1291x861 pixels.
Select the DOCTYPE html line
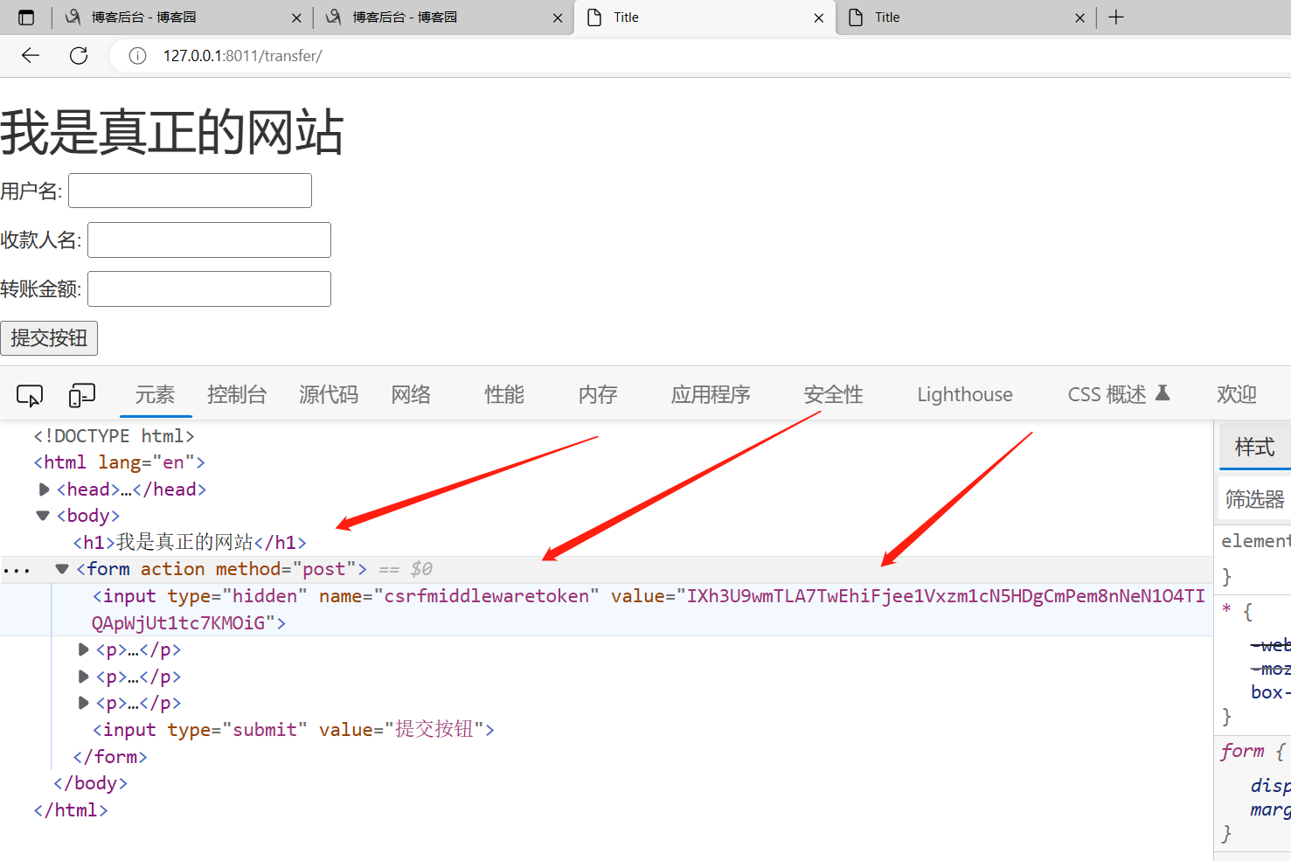point(114,436)
